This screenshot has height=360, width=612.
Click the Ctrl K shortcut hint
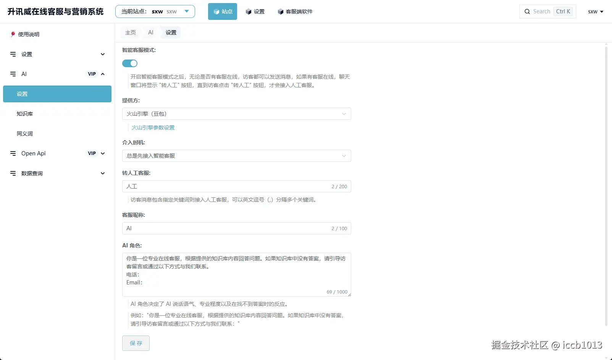[x=563, y=11]
